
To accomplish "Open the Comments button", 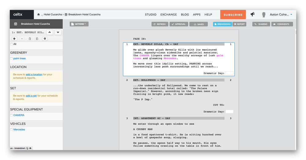I will pyautogui.click(x=282, y=24).
